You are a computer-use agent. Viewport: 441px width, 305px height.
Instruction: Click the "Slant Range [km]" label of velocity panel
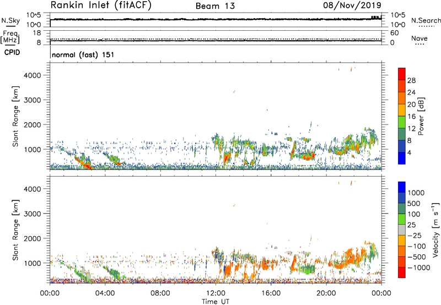[x=15, y=230]
